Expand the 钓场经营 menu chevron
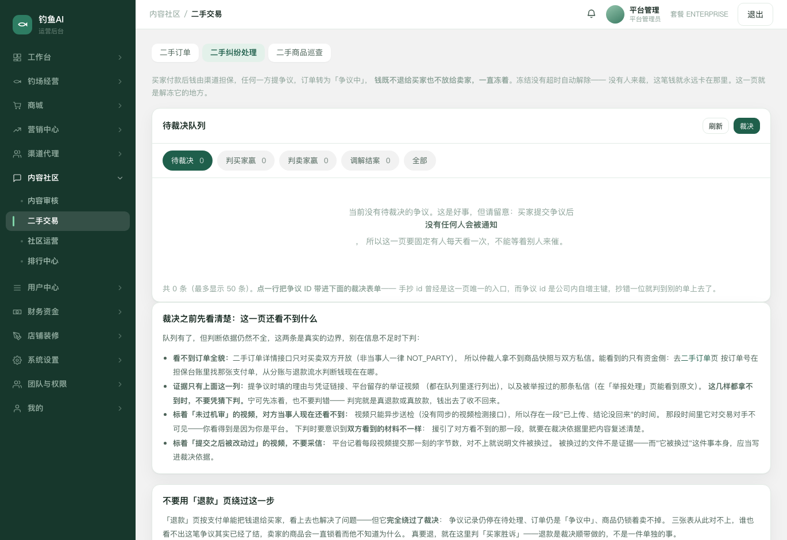This screenshot has width=787, height=540. point(120,82)
